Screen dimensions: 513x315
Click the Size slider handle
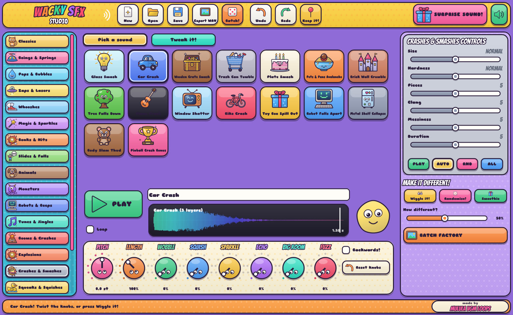[455, 59]
